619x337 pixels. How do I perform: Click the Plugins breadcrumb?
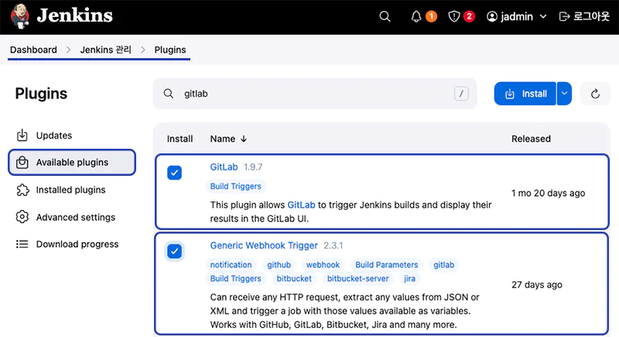pos(170,50)
